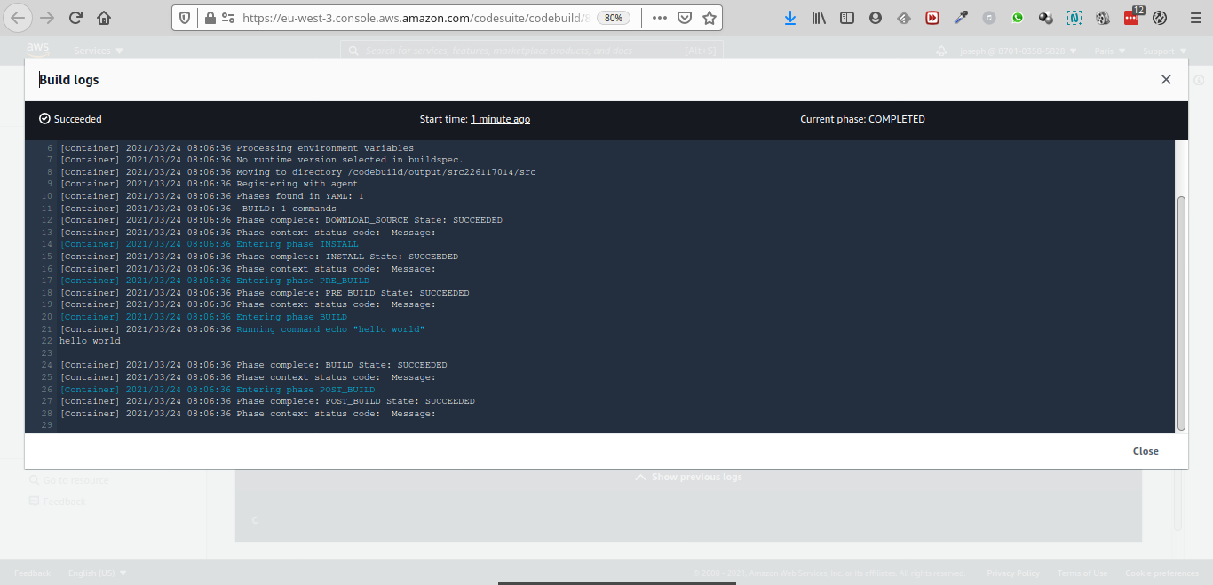Image resolution: width=1213 pixels, height=585 pixels.
Task: Open the '1 minute ago' start time link
Action: [x=500, y=119]
